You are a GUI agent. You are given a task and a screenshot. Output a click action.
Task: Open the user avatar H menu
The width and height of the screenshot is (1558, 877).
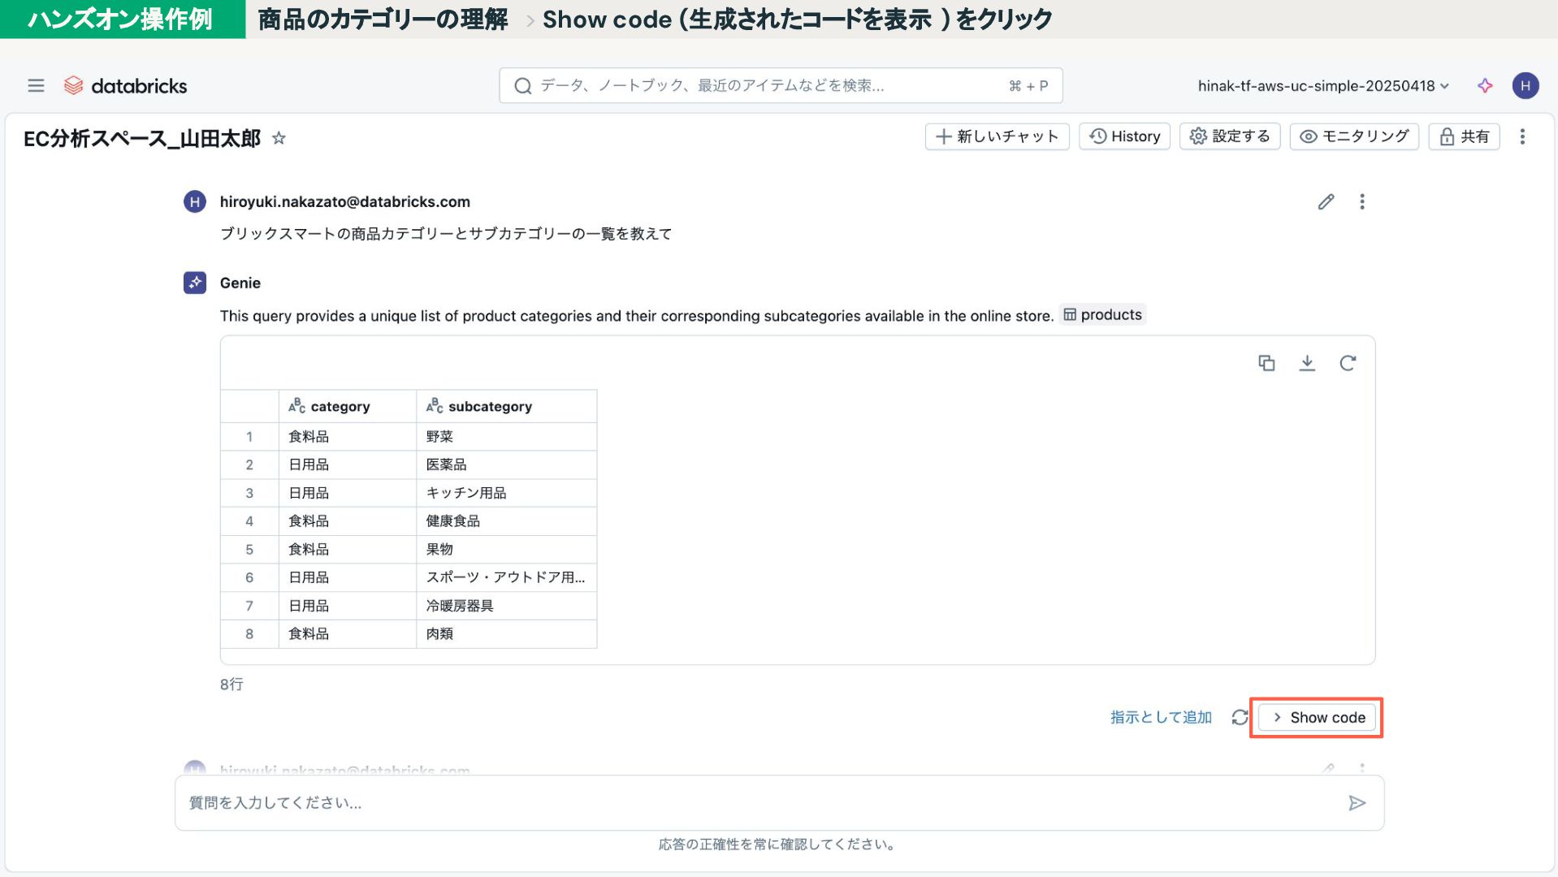1525,85
